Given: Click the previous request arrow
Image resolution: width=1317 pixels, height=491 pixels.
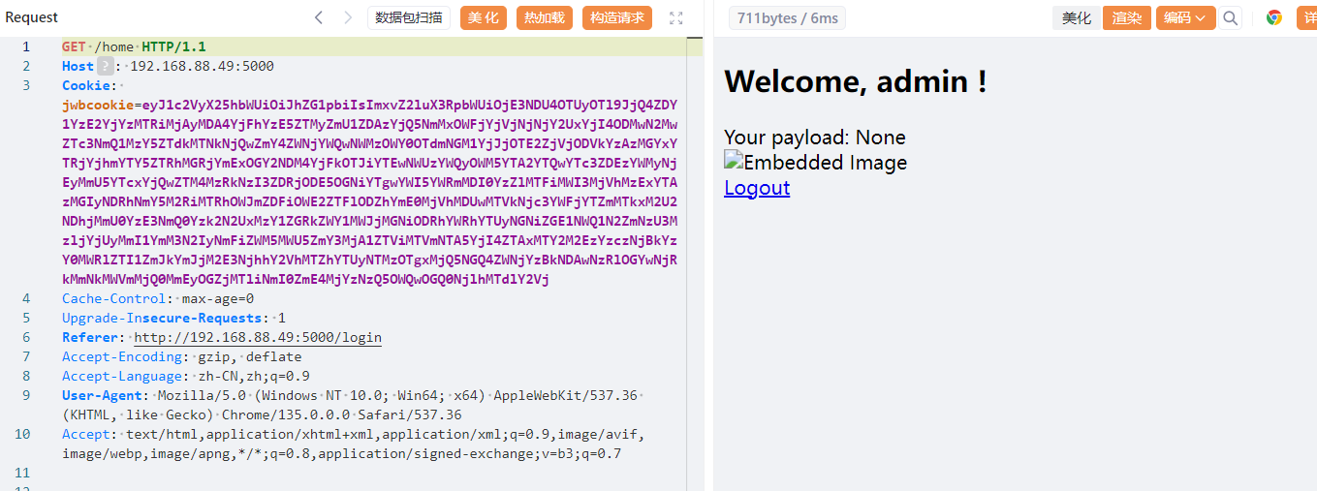Looking at the screenshot, I should 319,17.
